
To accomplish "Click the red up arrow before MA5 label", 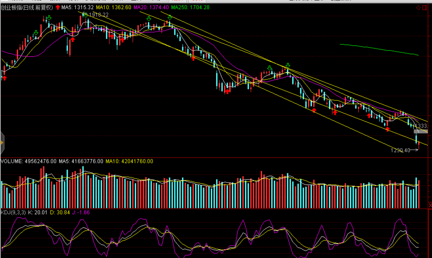I will click(x=58, y=7).
